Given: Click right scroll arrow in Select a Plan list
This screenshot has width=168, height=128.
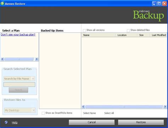Looking at the screenshot, I should (37, 59).
